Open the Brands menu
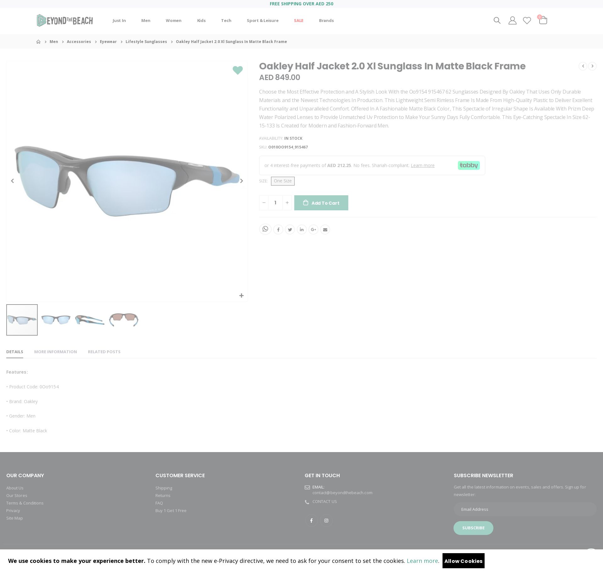603x572 pixels. tap(326, 21)
